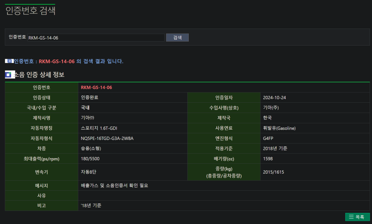Click the 수입사명(상호) header cell
The width and height of the screenshot is (372, 224).
224,108
